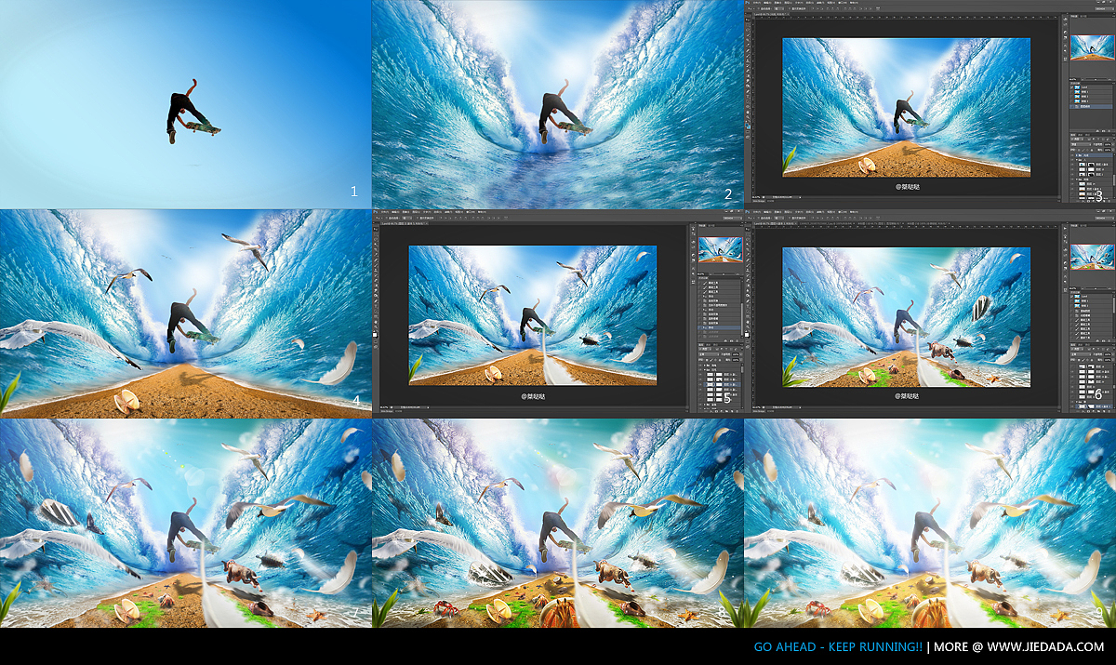Select highlighted layer row in step 5 Layers panel
This screenshot has width=1116, height=665.
coord(720,384)
